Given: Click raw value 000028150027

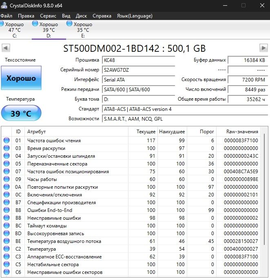Looking at the screenshot, I should tap(241, 241).
